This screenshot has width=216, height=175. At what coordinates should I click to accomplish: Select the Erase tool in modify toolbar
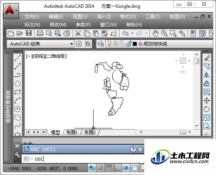tap(206, 58)
